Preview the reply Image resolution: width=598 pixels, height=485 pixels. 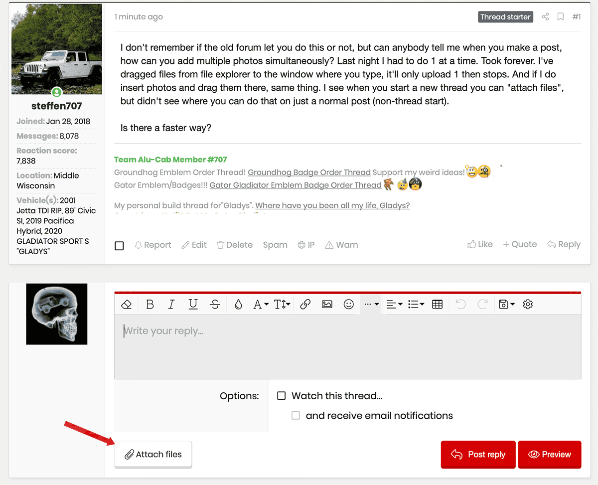click(550, 455)
